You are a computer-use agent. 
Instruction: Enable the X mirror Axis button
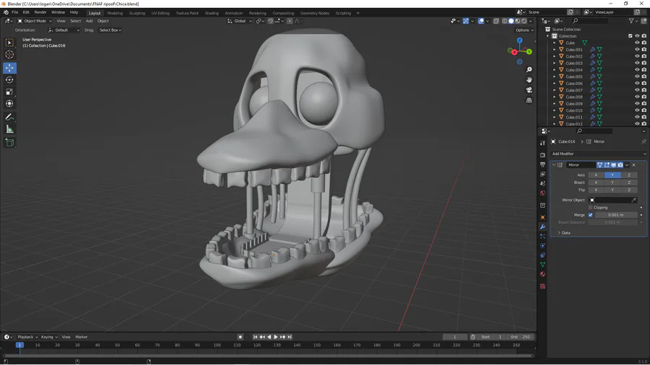(596, 175)
